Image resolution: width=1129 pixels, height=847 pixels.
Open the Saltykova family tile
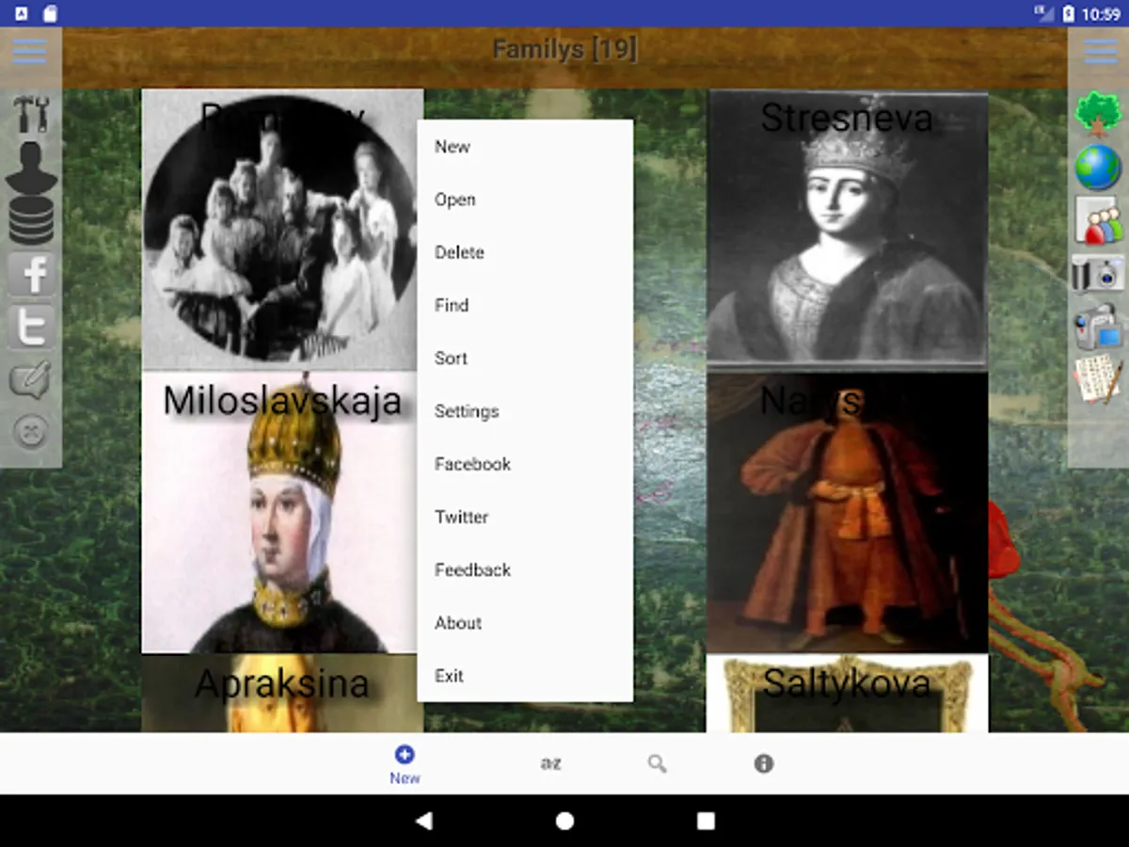click(x=848, y=694)
